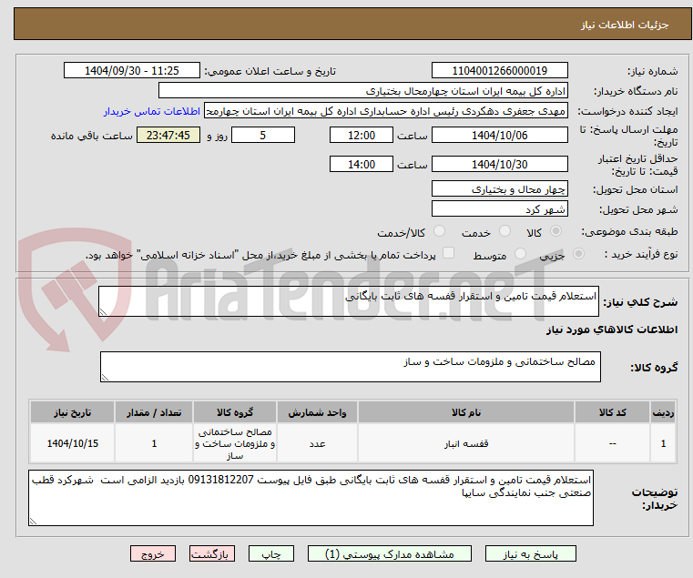Click the request creator field مهدی جعفری

point(386,111)
